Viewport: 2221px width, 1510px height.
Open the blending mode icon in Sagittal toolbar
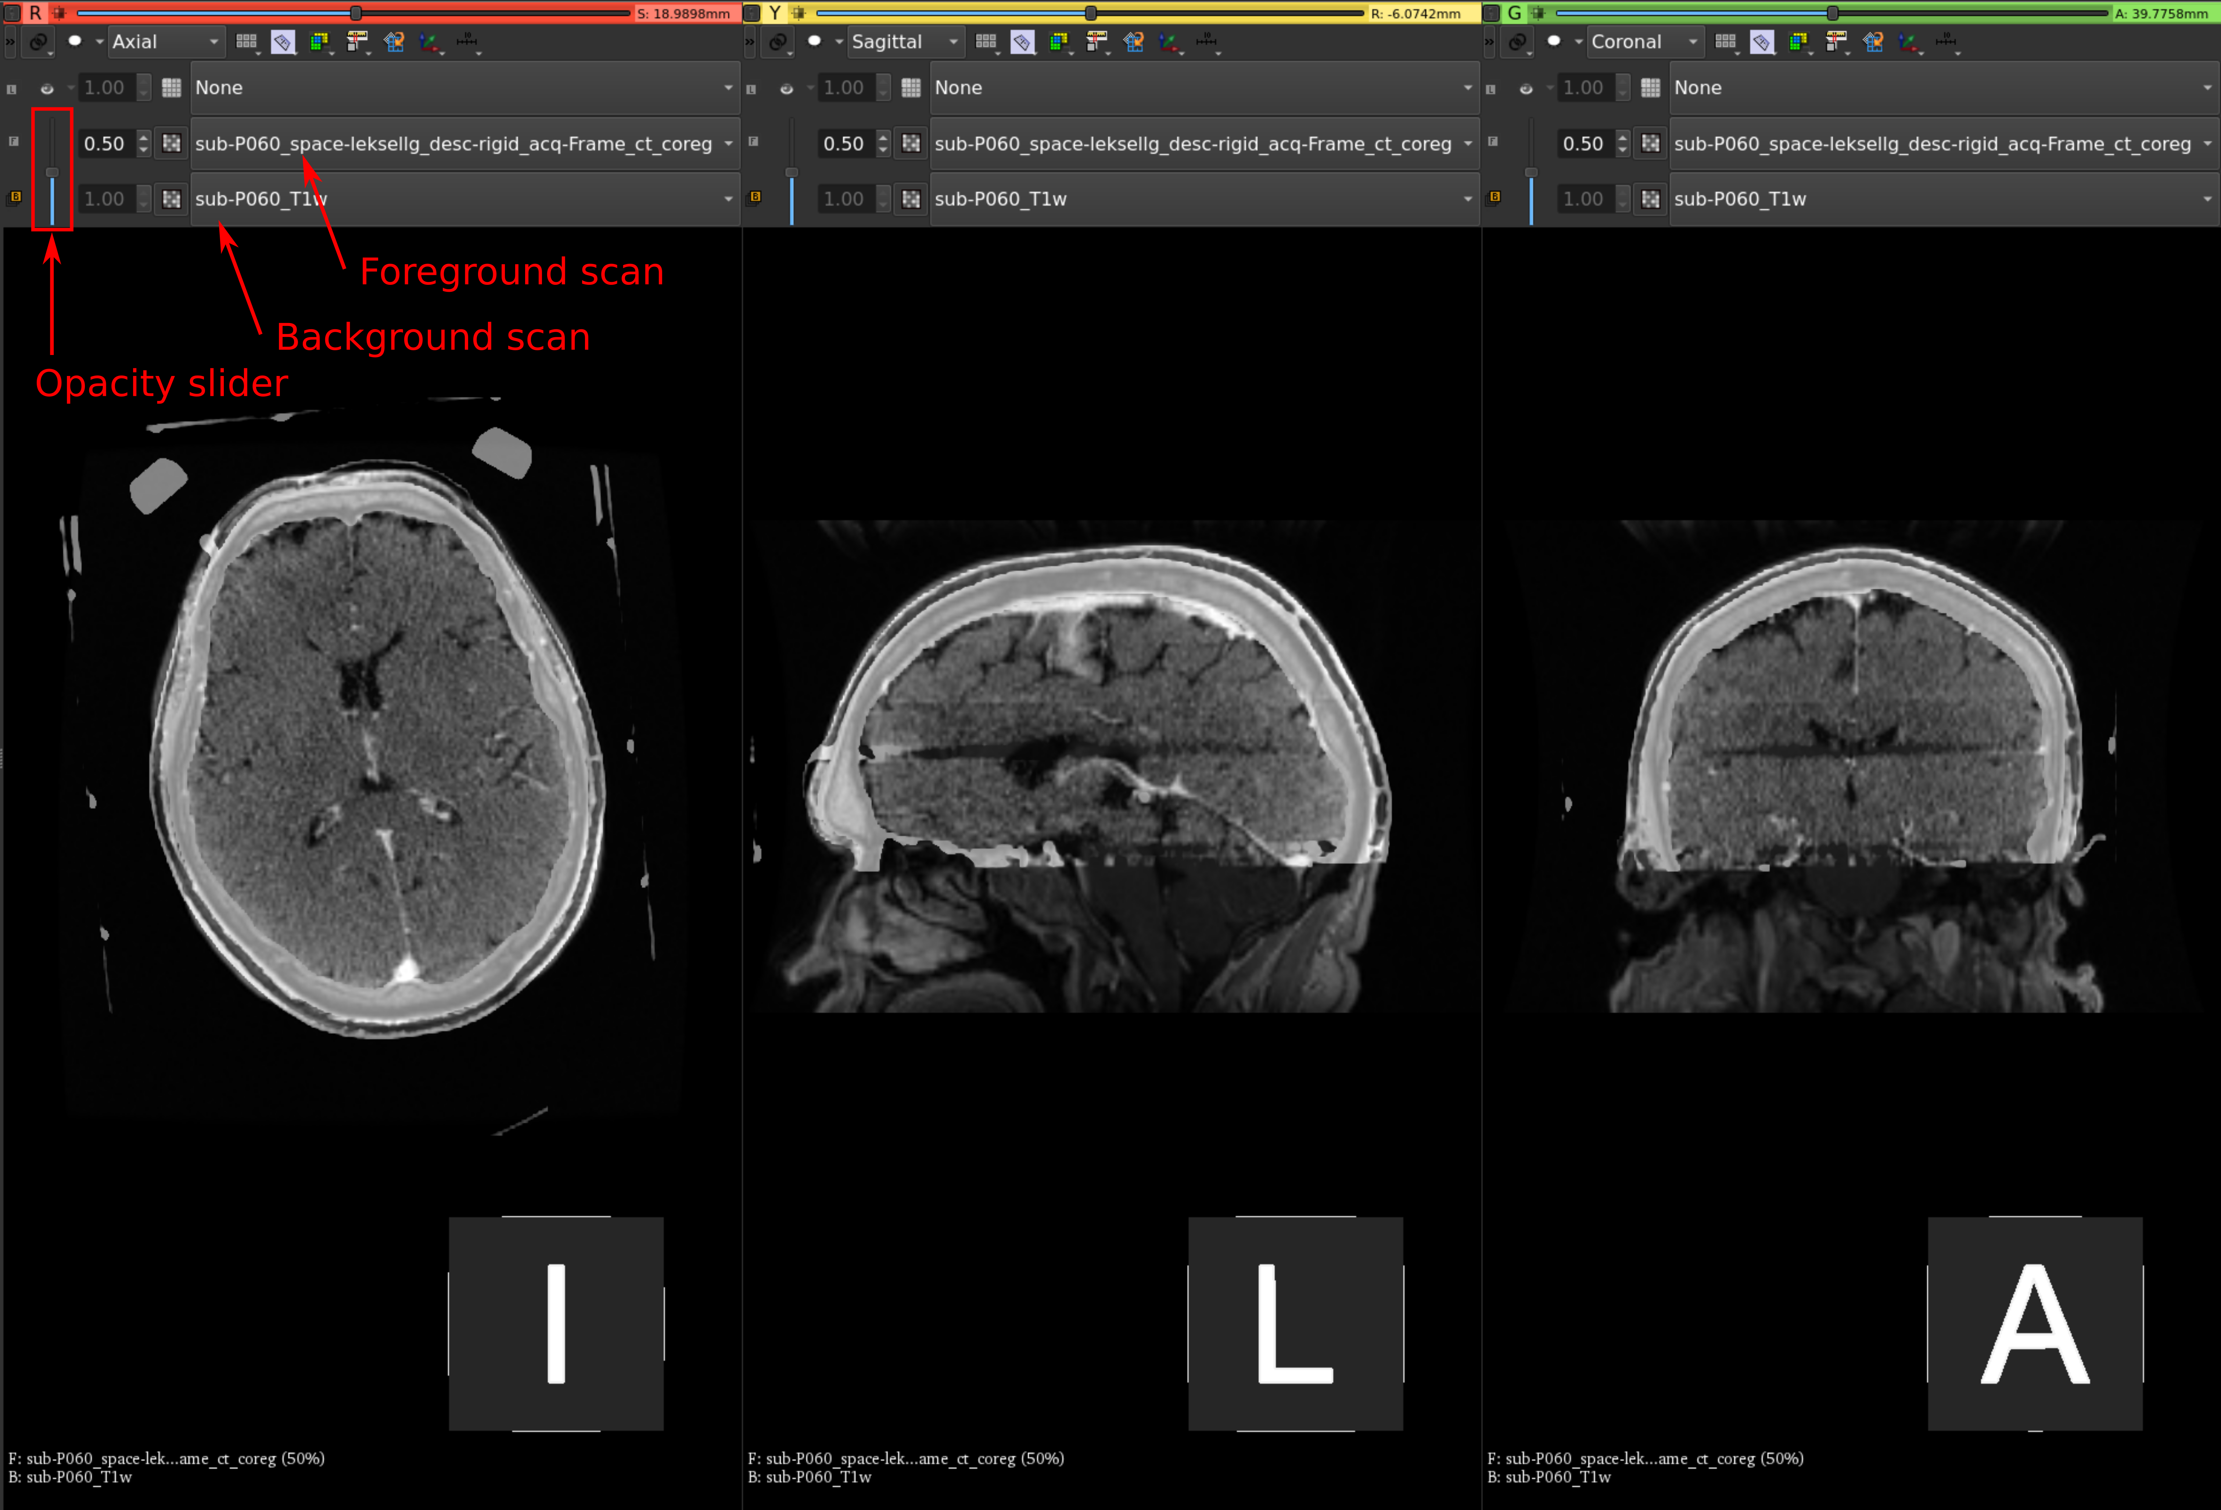click(x=1060, y=42)
